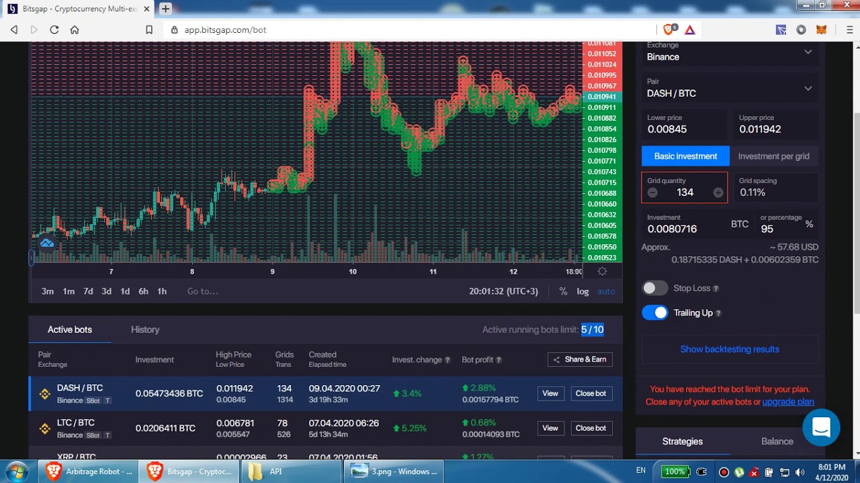The image size is (860, 483).
Task: Open the Trailing Up help question mark
Action: [718, 313]
